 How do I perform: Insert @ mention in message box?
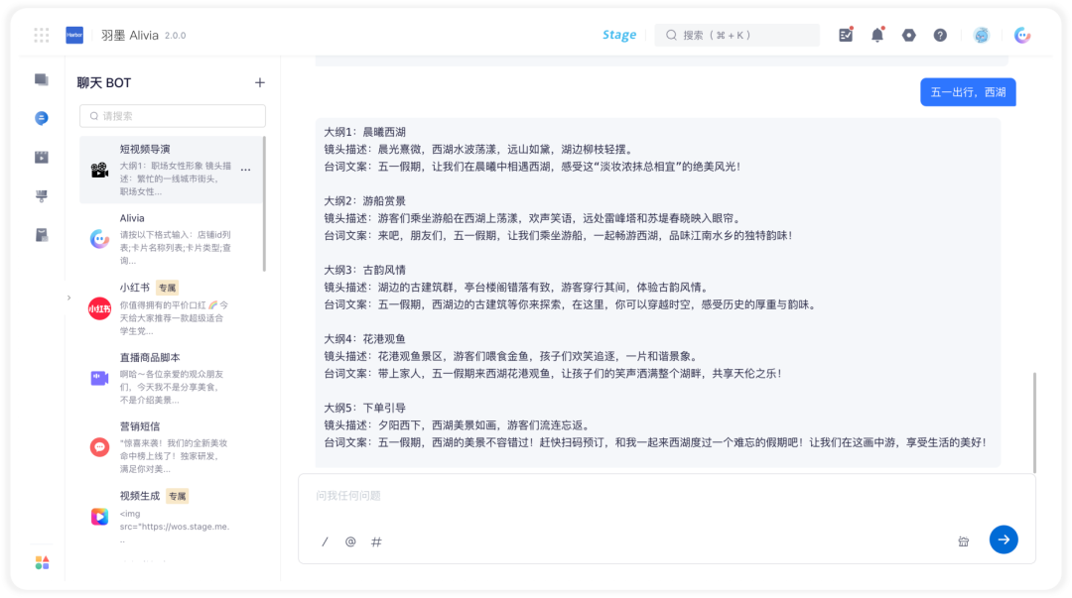350,541
